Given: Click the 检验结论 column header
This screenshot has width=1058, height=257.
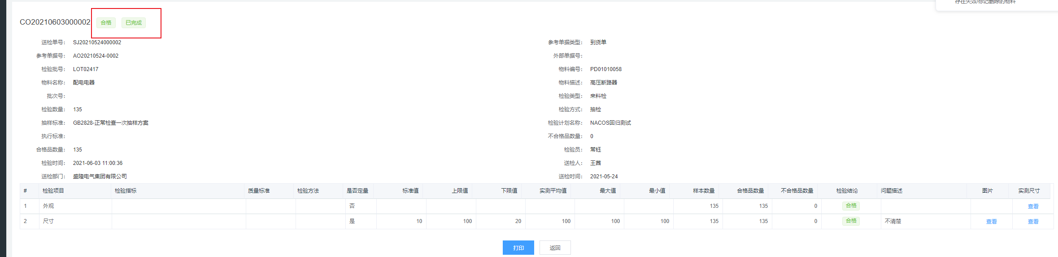Looking at the screenshot, I should point(847,191).
